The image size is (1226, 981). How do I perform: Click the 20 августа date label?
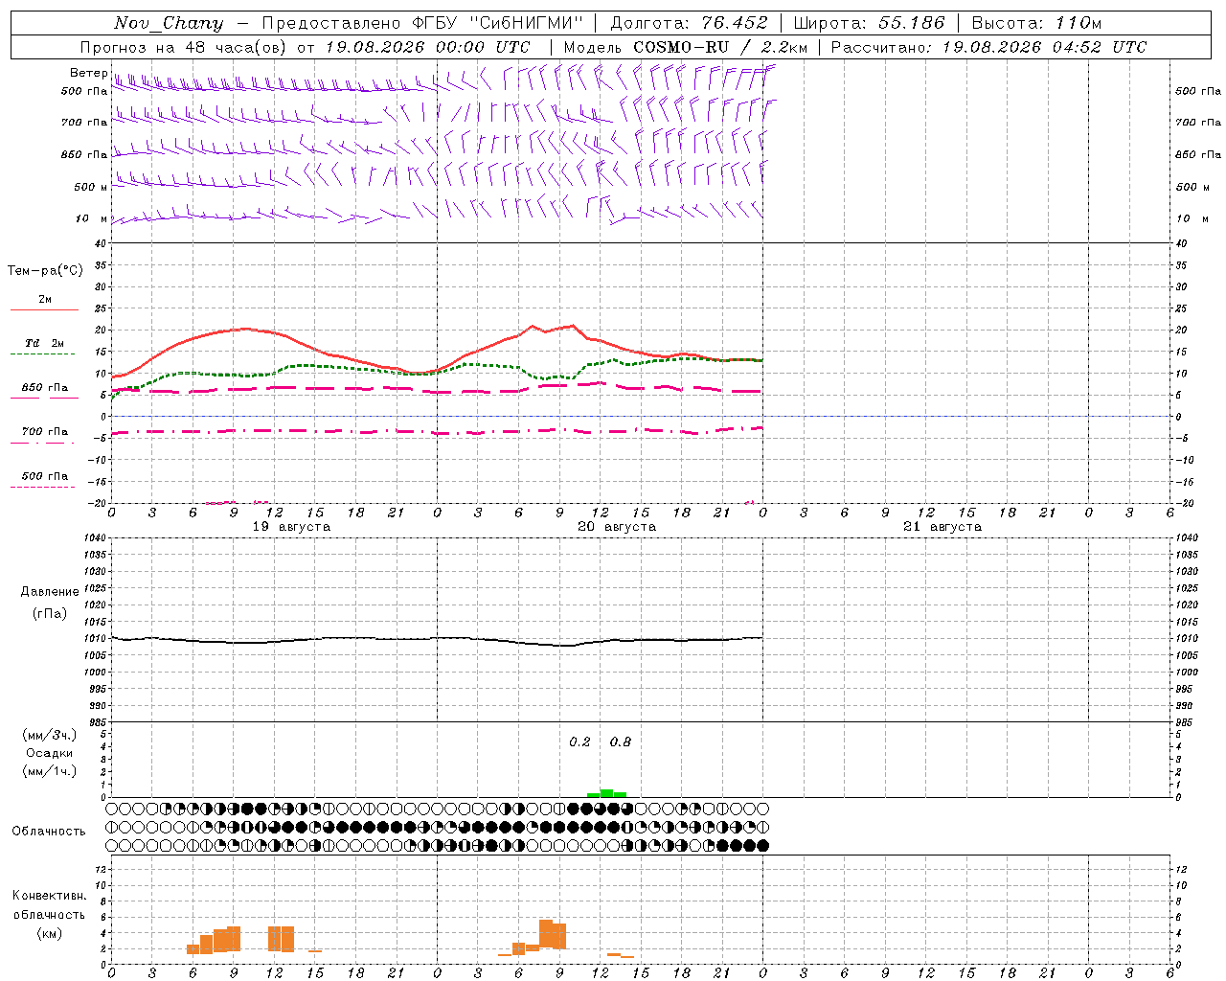[617, 527]
